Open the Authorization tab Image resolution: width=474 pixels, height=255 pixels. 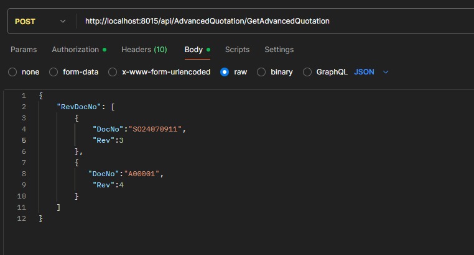[x=75, y=50]
